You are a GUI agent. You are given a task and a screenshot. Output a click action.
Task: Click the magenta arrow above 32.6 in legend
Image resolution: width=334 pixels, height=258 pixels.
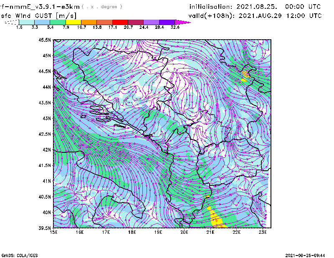pos(182,22)
